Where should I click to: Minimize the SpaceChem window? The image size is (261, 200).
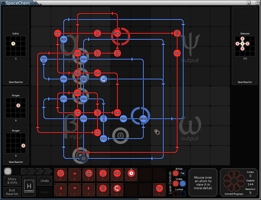249,3
